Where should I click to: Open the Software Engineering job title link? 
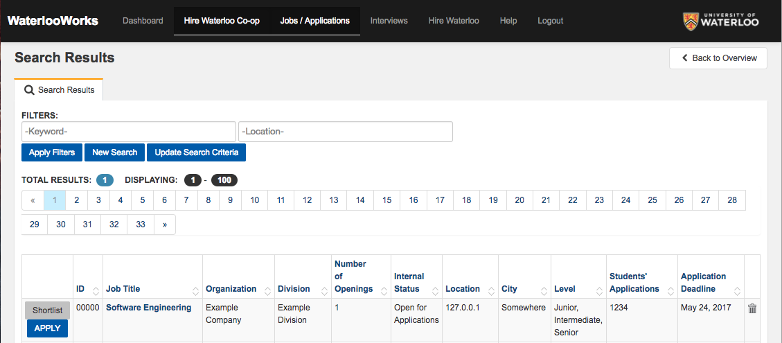(149, 308)
